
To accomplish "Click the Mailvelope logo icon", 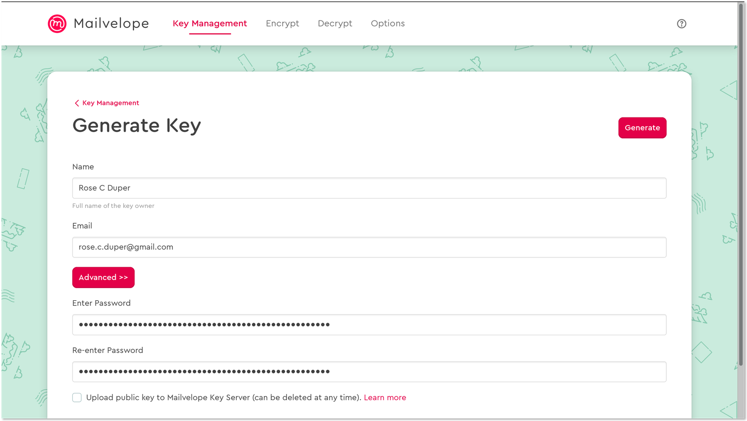I will (57, 23).
